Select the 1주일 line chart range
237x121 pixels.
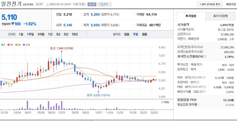click(x=30, y=34)
